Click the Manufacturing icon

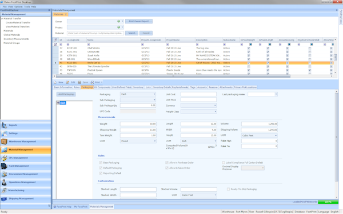[4, 191]
